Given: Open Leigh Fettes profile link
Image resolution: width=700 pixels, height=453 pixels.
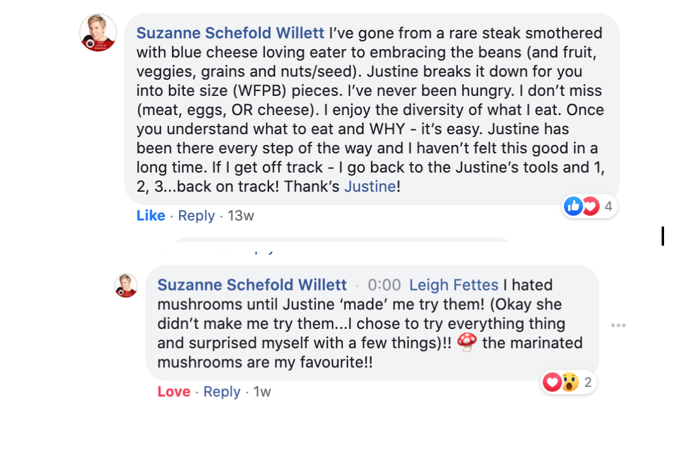Looking at the screenshot, I should pos(454,285).
